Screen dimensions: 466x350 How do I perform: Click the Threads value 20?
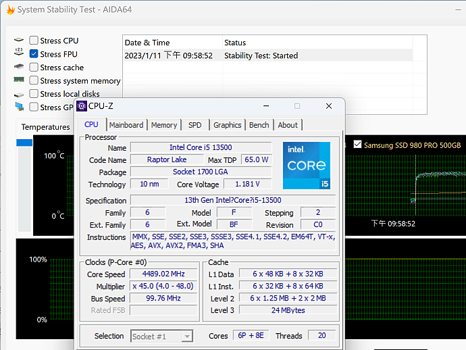[x=322, y=335]
